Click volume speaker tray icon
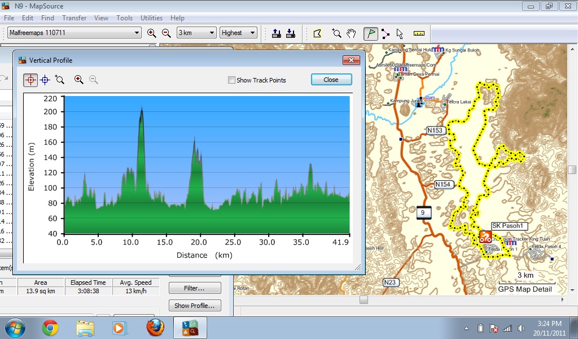 coord(521,328)
